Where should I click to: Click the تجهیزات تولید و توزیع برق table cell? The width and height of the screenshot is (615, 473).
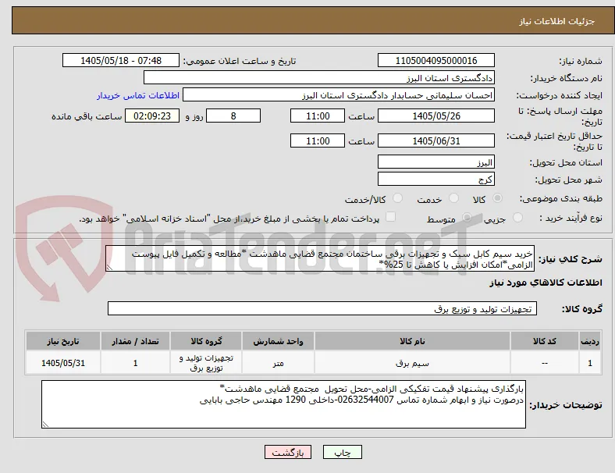coord(206,363)
